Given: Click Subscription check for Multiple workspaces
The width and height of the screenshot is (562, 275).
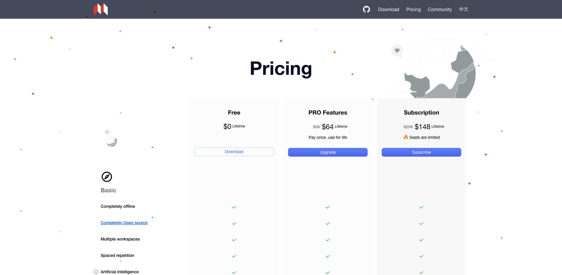Looking at the screenshot, I should pyautogui.click(x=421, y=240).
